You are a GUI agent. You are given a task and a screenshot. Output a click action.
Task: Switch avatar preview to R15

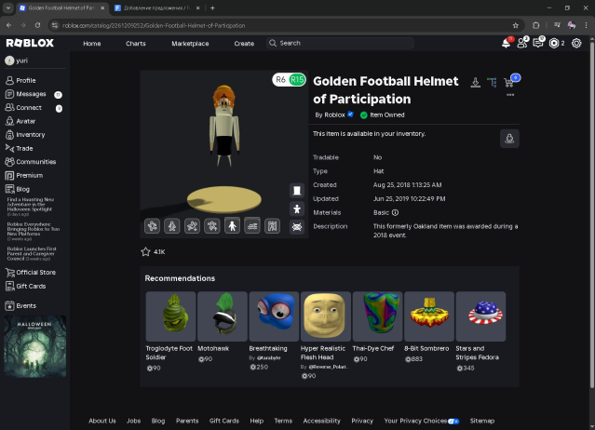tap(297, 80)
